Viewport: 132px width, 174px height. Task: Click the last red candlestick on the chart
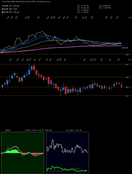pyautogui.click(x=121, y=86)
